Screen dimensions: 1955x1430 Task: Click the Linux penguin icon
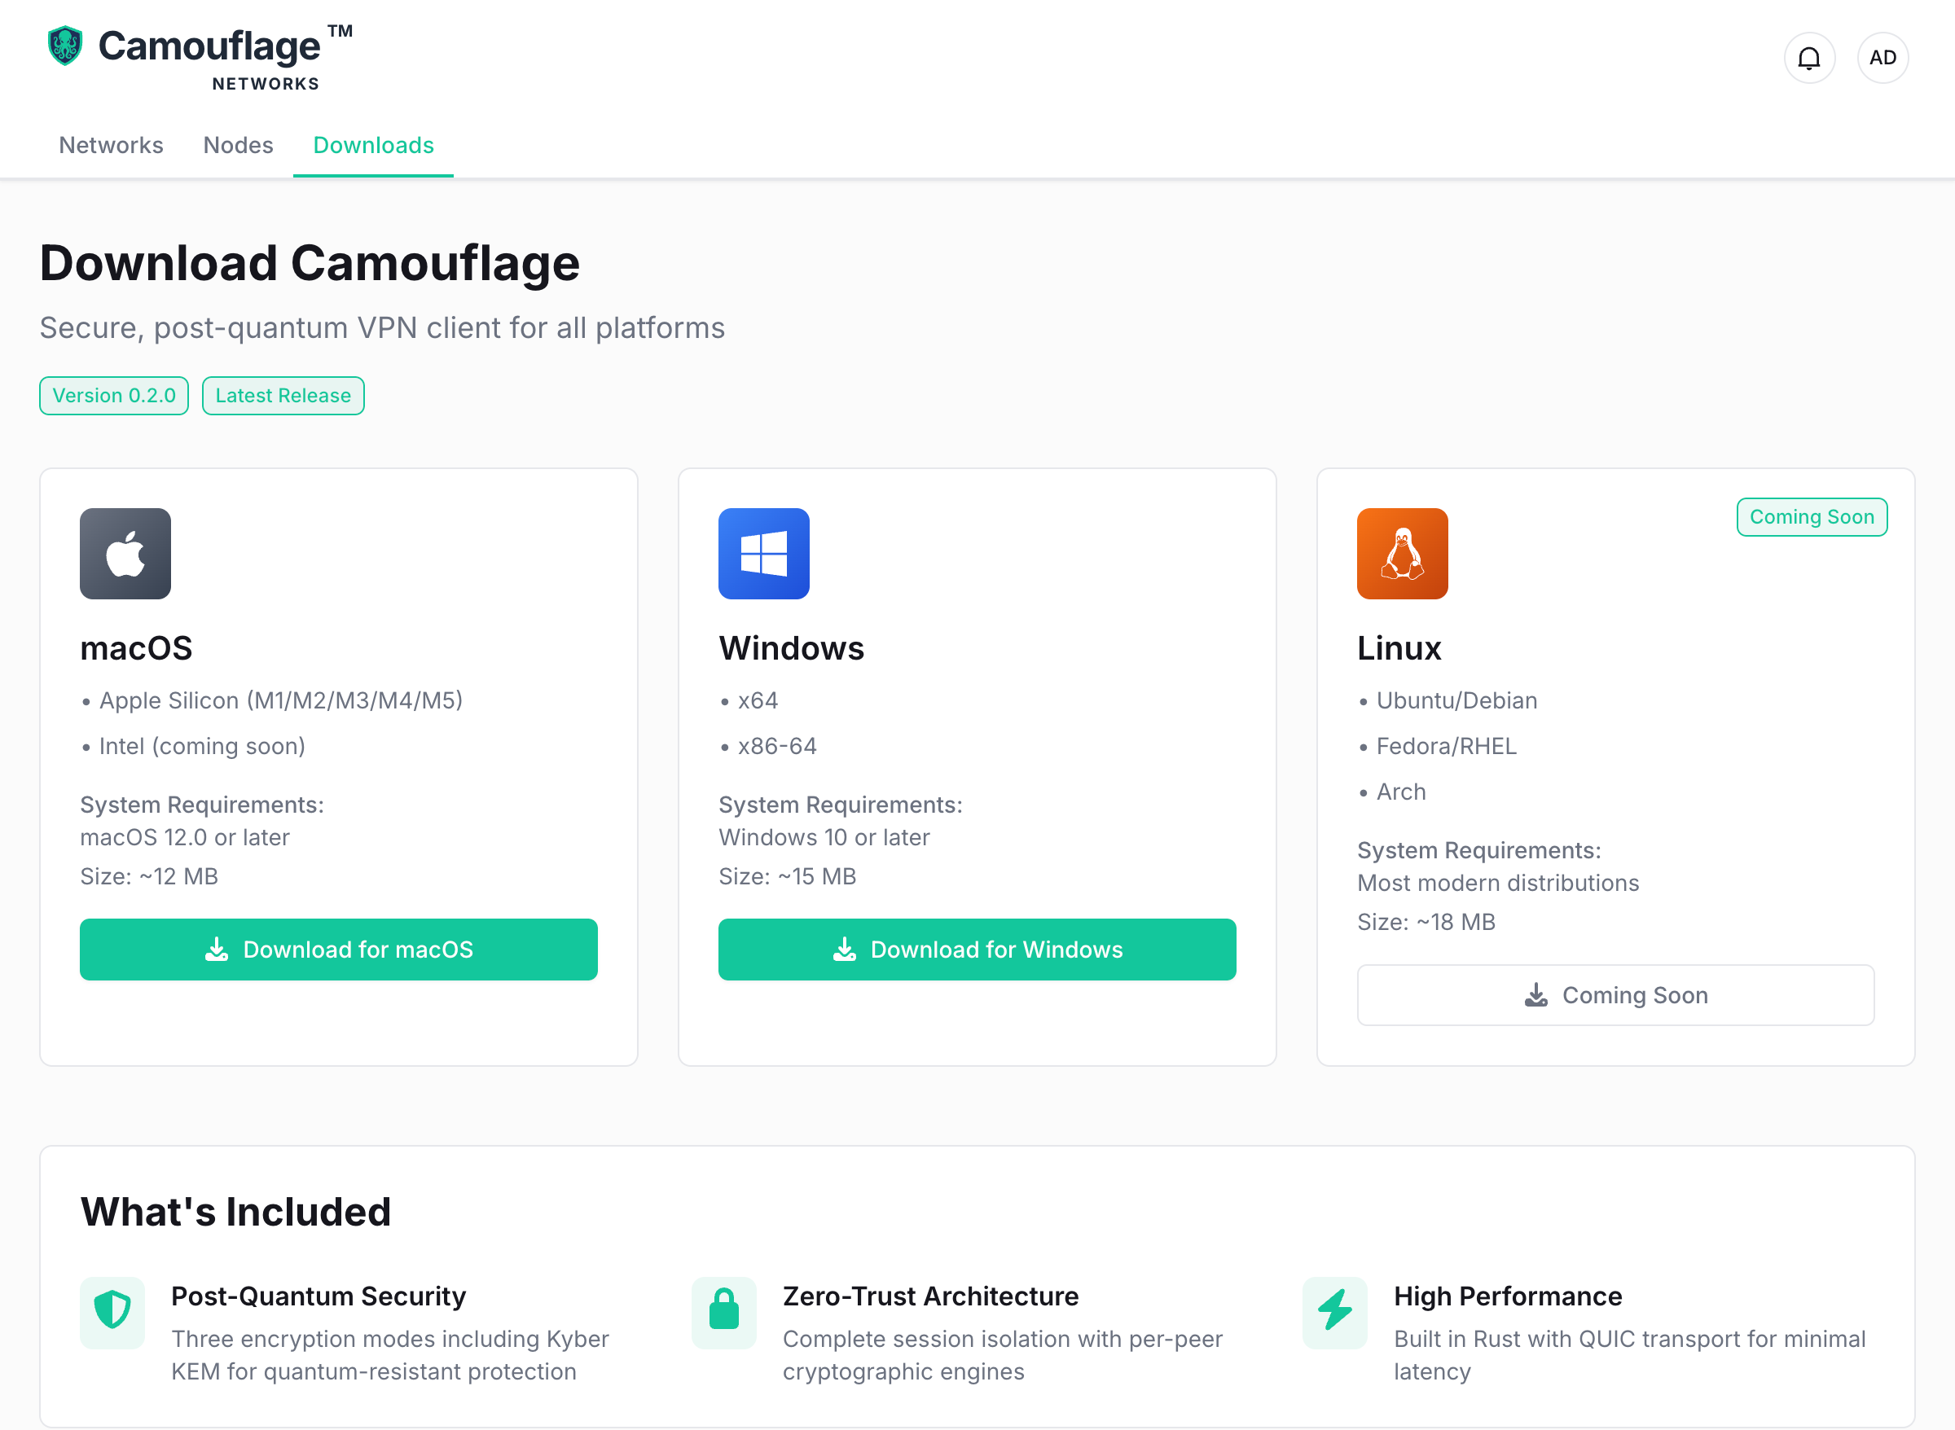1403,554
